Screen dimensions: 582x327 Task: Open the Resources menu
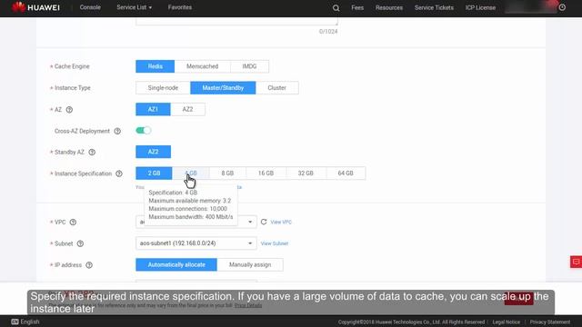tap(389, 8)
